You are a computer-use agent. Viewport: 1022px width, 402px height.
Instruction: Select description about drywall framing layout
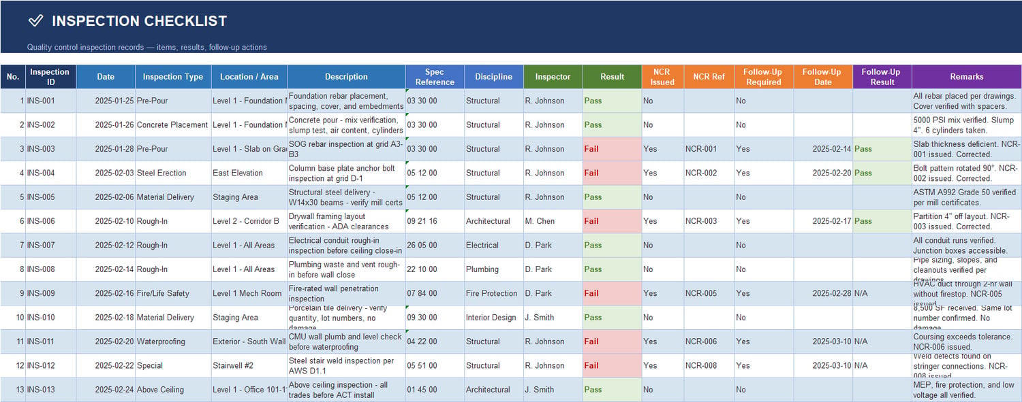[x=346, y=221]
